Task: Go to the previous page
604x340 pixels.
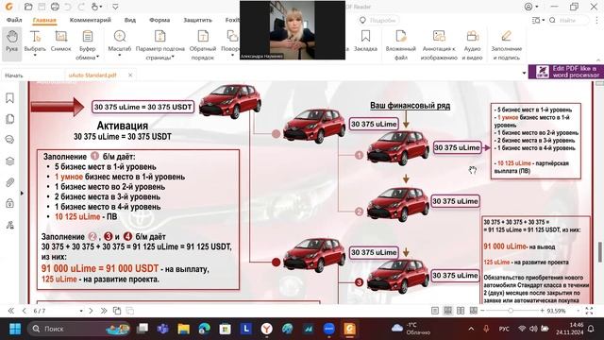Action: tap(25, 311)
